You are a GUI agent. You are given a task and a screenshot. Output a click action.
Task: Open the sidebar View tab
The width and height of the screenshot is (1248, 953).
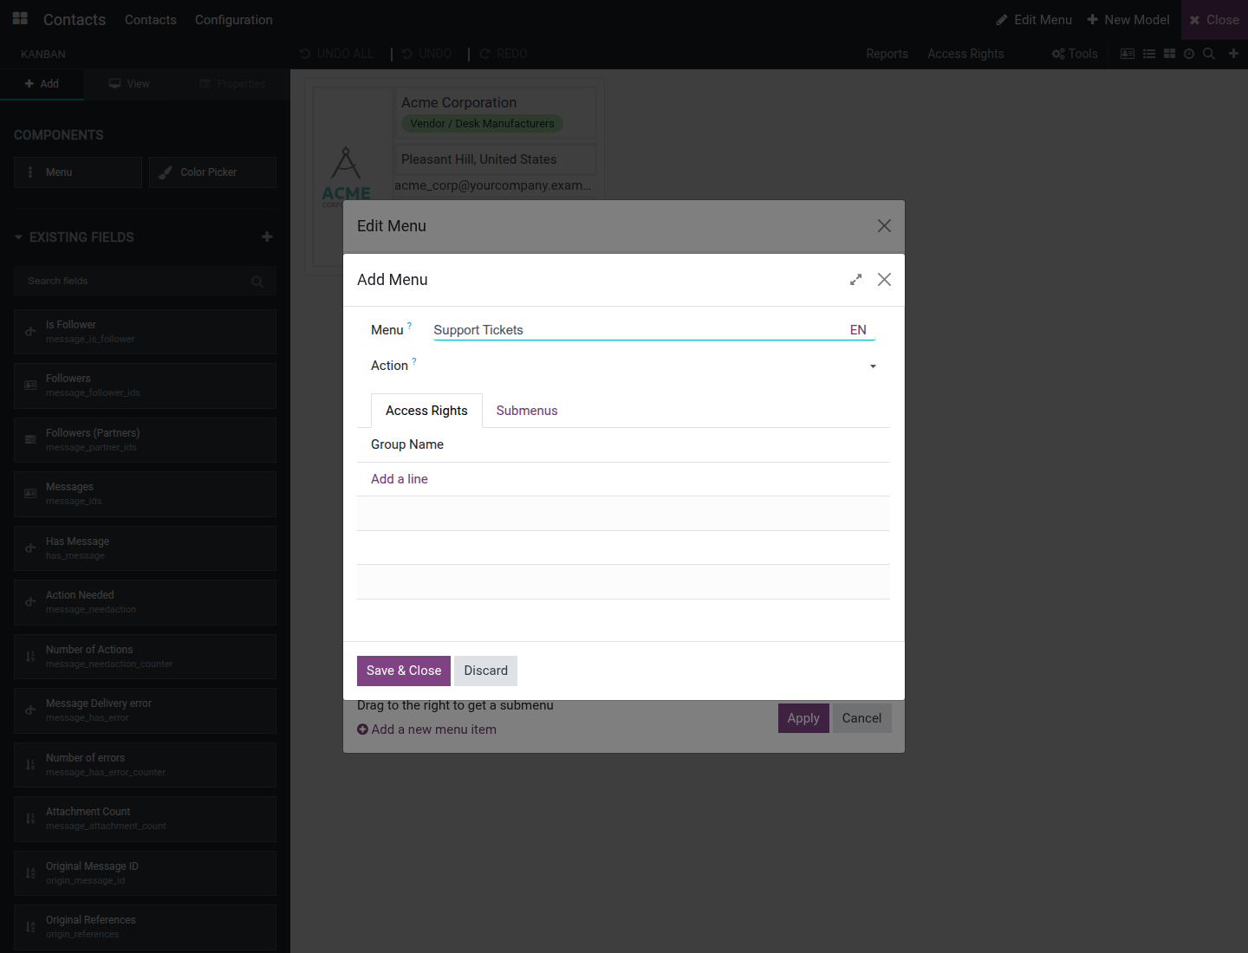(x=129, y=84)
